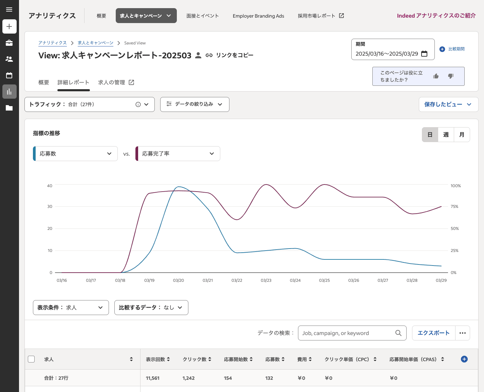
Task: Open the folder icon at sidebar bottom
Action: (x=9, y=108)
